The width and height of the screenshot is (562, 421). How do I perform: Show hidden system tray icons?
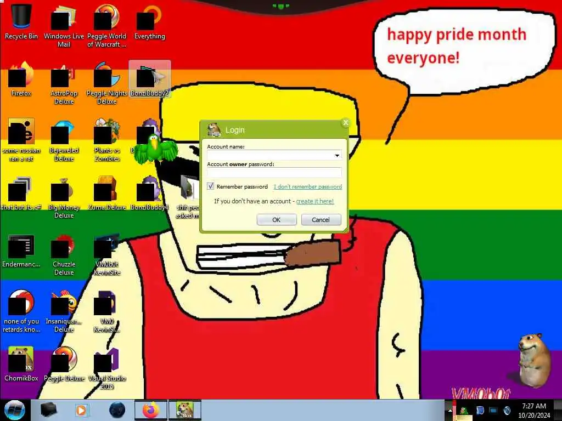tap(450, 411)
